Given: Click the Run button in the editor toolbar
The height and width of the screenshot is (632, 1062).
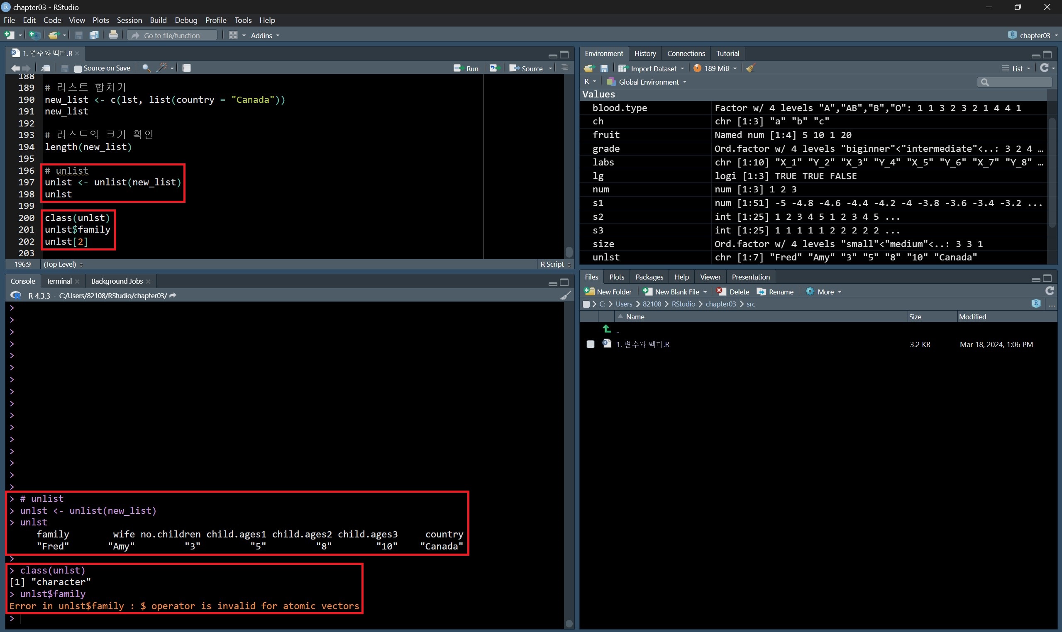Looking at the screenshot, I should pos(466,68).
